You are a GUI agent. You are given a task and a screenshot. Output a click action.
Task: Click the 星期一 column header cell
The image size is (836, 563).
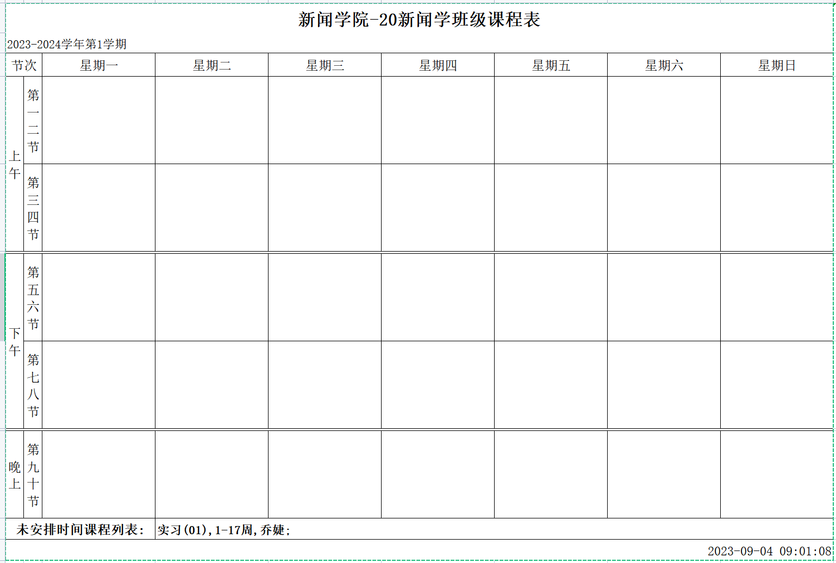99,65
